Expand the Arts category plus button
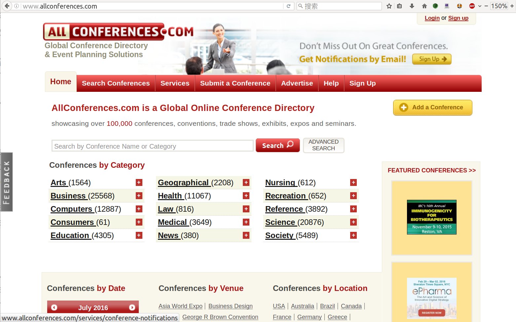516x322 pixels. click(x=139, y=183)
